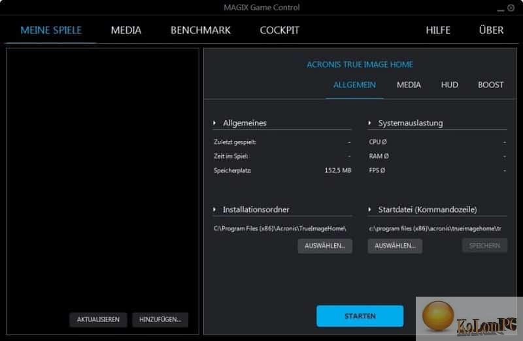The image size is (523, 341).
Task: Click AUSWÄHLEN under Installationsordner
Action: click(325, 246)
